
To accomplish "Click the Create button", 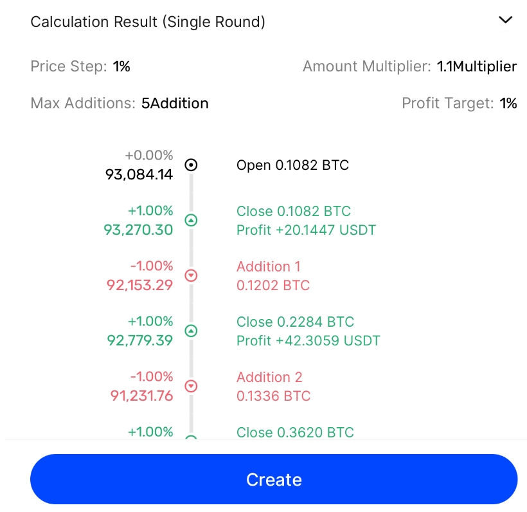I will click(274, 479).
